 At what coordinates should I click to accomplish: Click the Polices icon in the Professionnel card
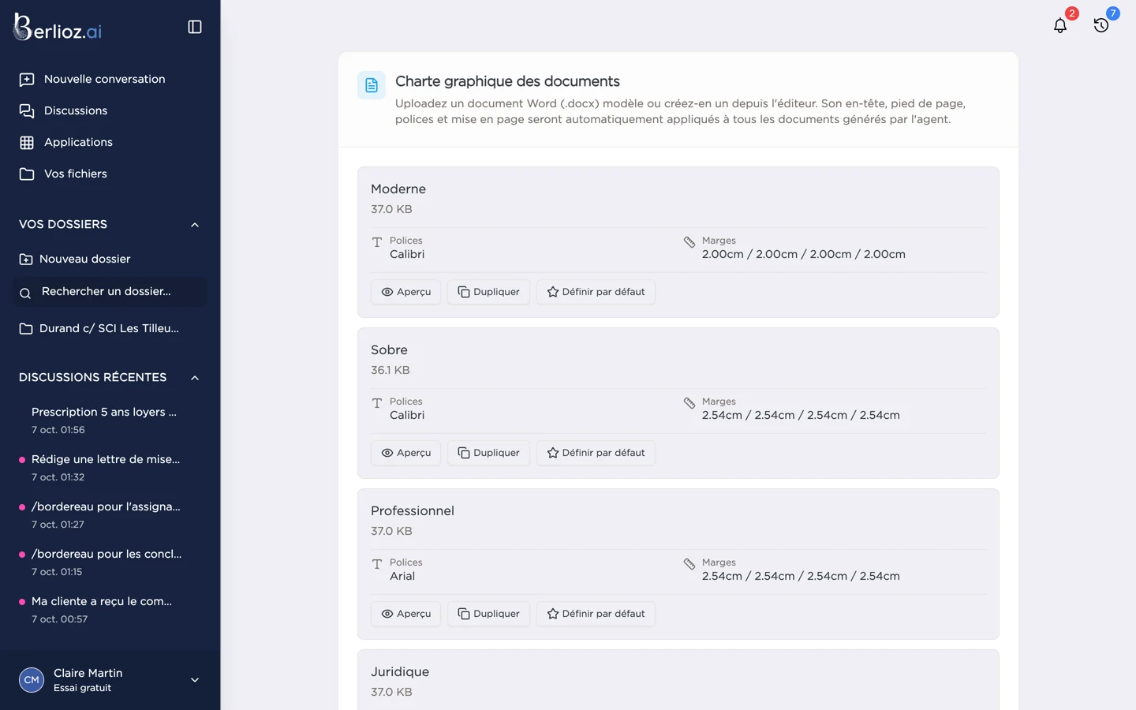tap(377, 564)
